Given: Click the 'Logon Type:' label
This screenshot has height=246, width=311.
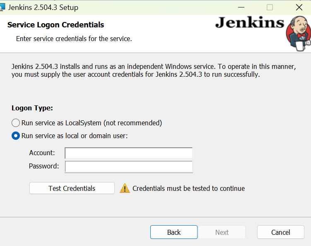Looking at the screenshot, I should tap(32, 108).
